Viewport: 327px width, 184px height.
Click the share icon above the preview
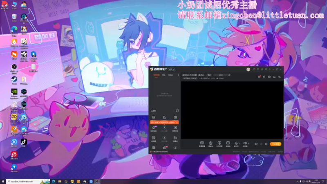tap(279, 77)
